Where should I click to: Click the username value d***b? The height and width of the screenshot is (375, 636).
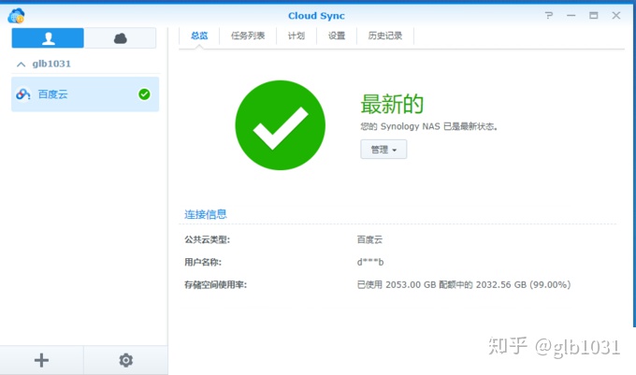pyautogui.click(x=370, y=262)
